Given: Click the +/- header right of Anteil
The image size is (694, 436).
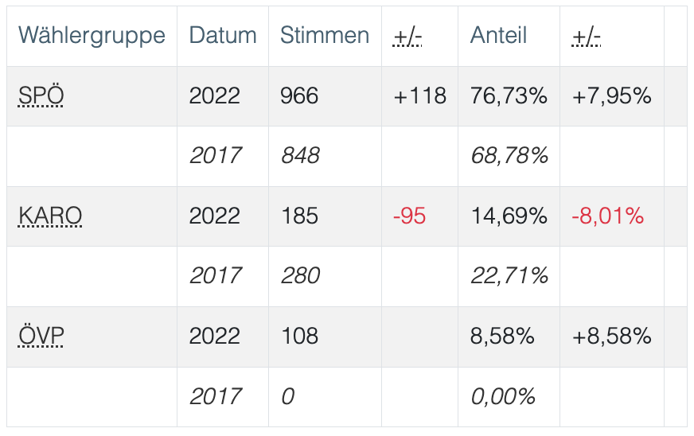Looking at the screenshot, I should [x=587, y=36].
